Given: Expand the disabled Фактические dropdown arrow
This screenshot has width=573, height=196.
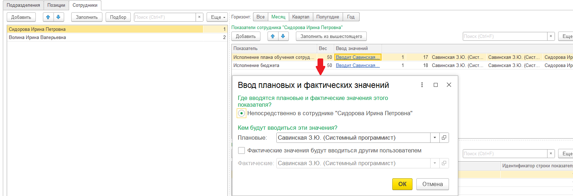Looking at the screenshot, I should click(x=435, y=163).
